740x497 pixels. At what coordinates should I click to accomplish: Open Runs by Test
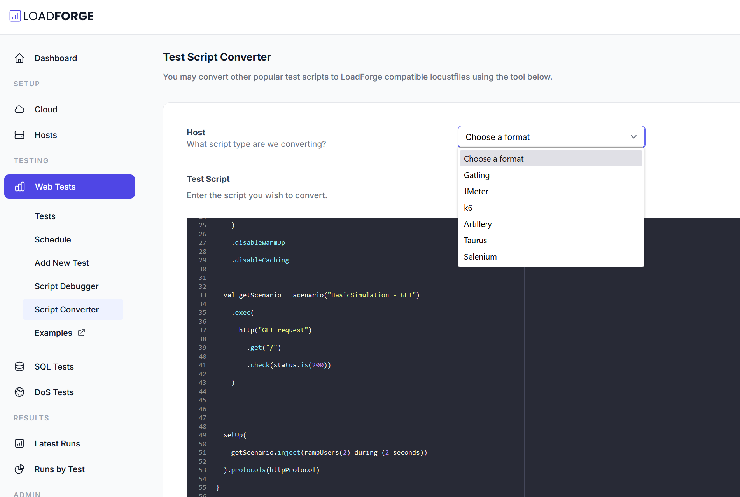59,469
